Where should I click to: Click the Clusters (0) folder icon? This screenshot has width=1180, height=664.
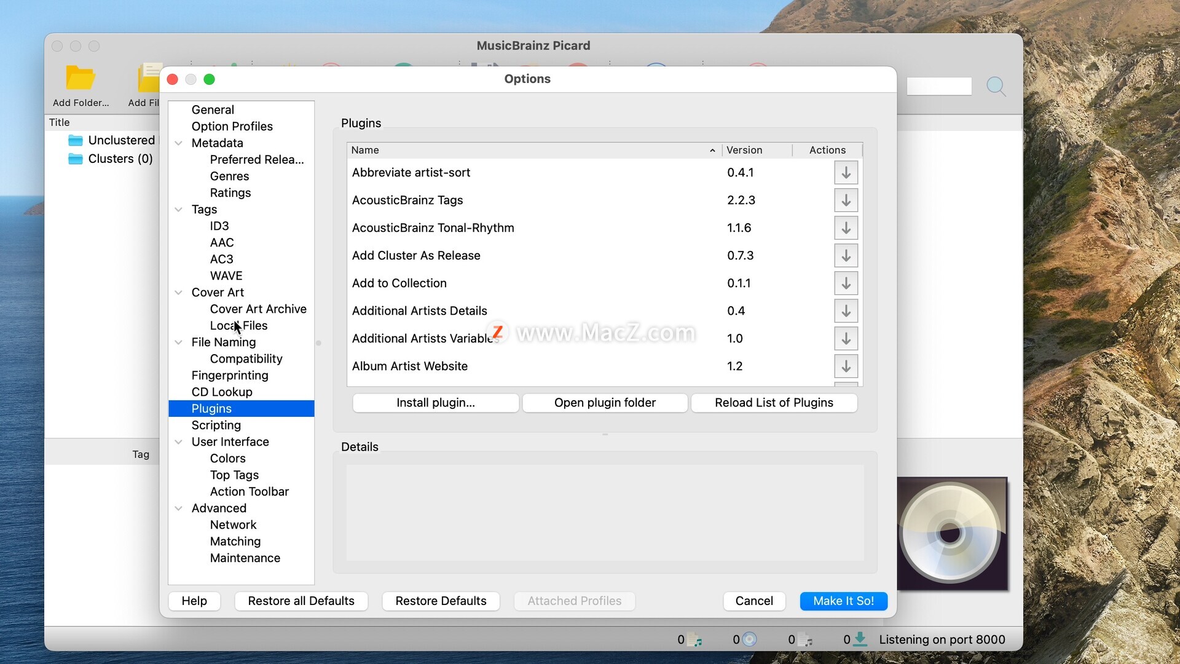click(76, 159)
